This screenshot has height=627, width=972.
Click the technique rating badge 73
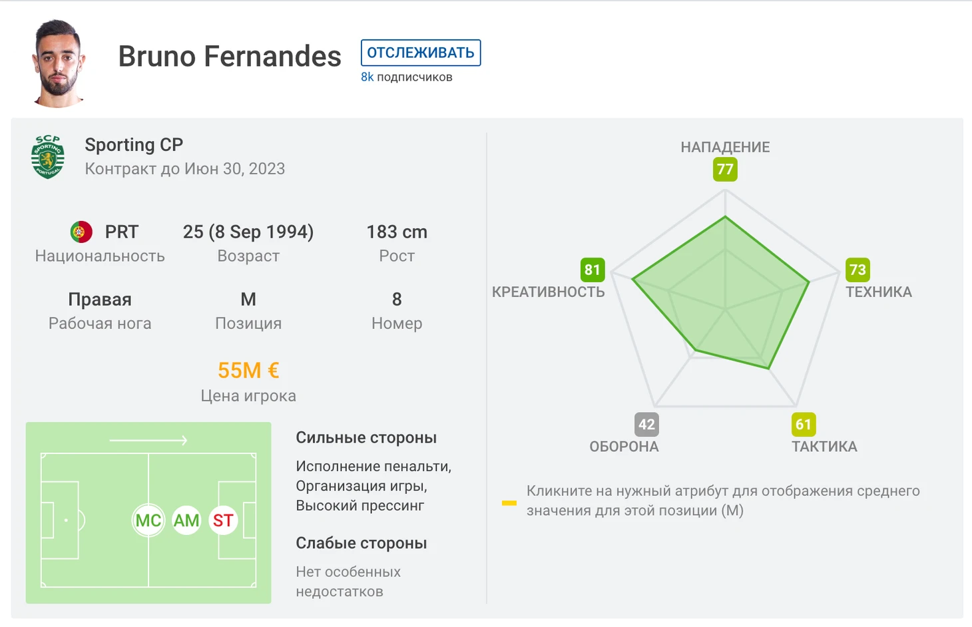tap(857, 270)
